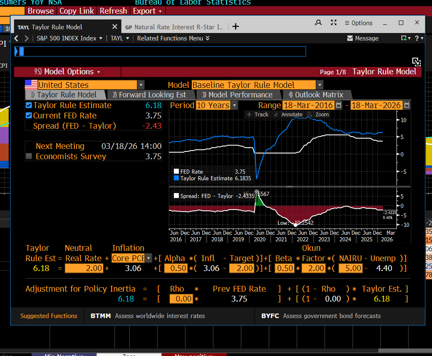Expand the Model Options menu
Viewport: 432px width, 356px height.
67,72
